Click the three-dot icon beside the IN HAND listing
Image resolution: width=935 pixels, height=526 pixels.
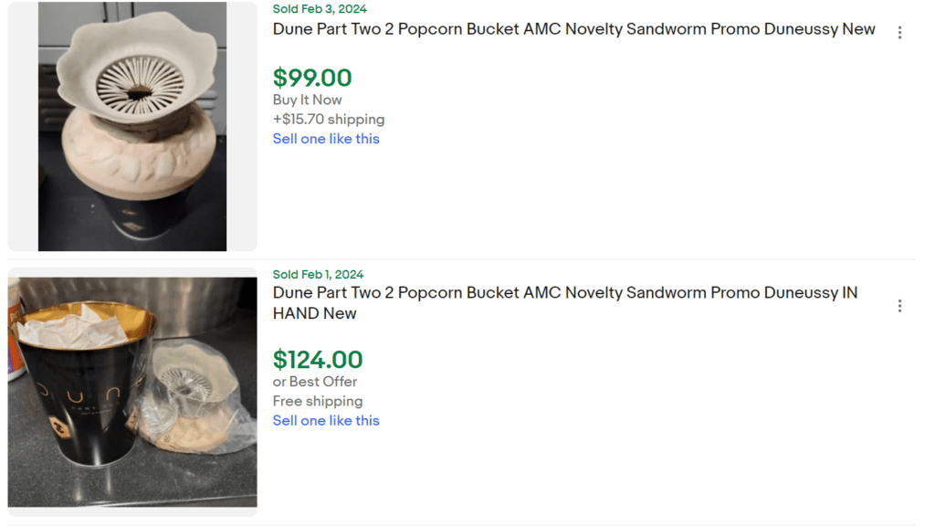click(900, 305)
